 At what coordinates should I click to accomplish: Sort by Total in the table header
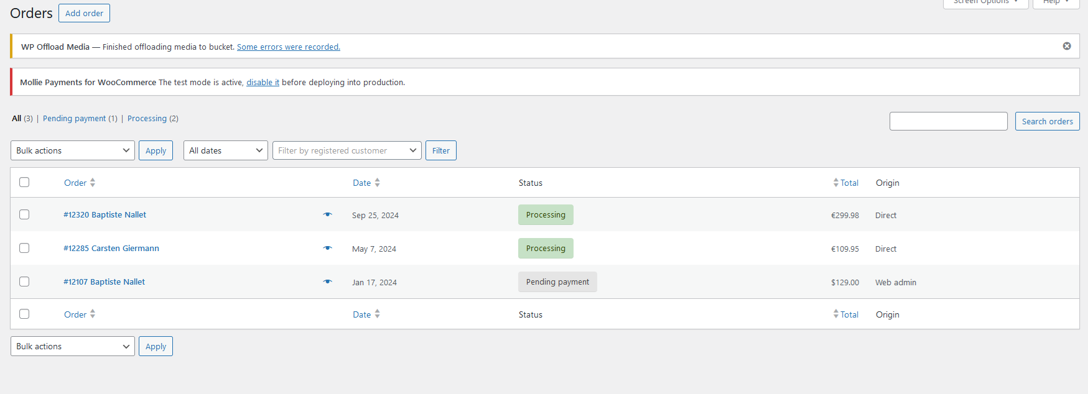pyautogui.click(x=846, y=183)
